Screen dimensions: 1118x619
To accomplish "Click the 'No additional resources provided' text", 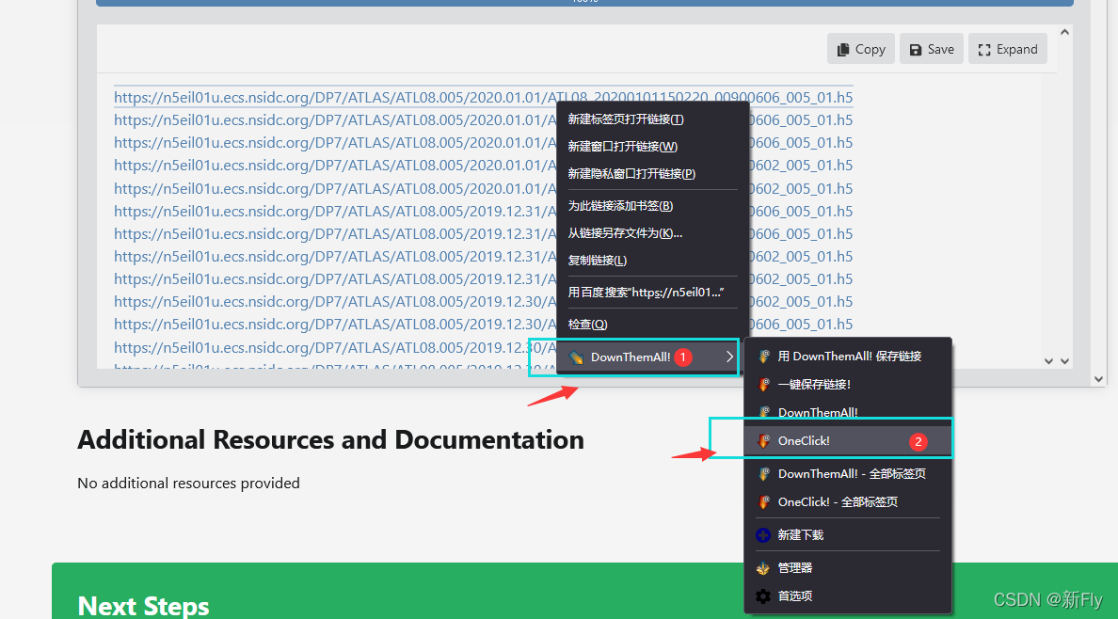I will tap(188, 483).
